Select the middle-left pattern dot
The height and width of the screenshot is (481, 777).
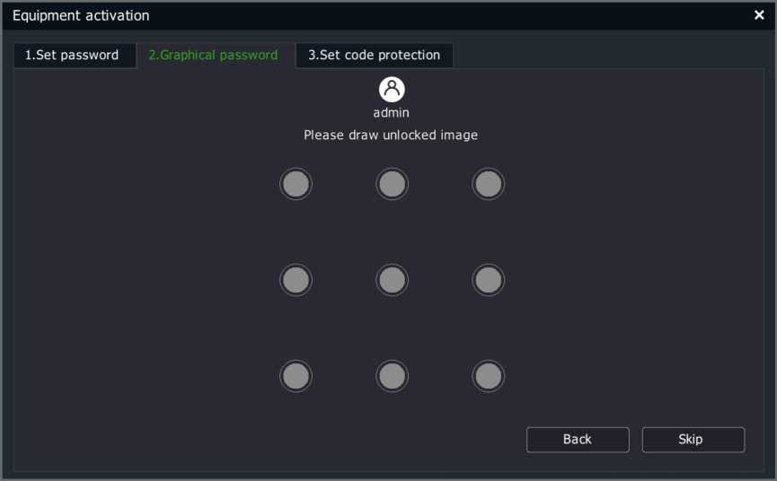click(296, 280)
